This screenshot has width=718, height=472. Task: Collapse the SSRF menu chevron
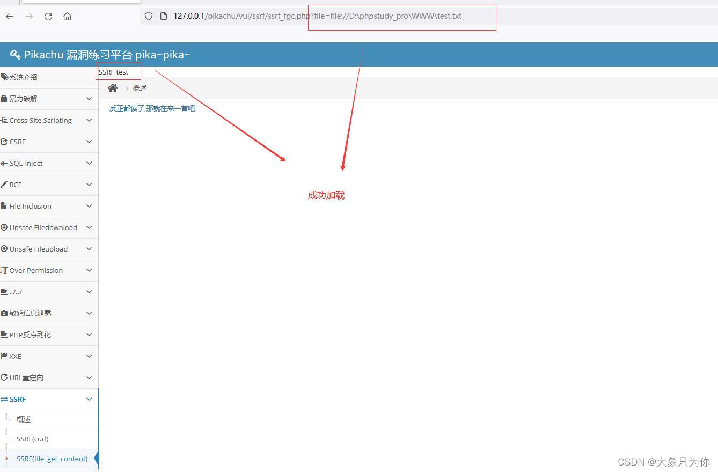click(x=89, y=399)
